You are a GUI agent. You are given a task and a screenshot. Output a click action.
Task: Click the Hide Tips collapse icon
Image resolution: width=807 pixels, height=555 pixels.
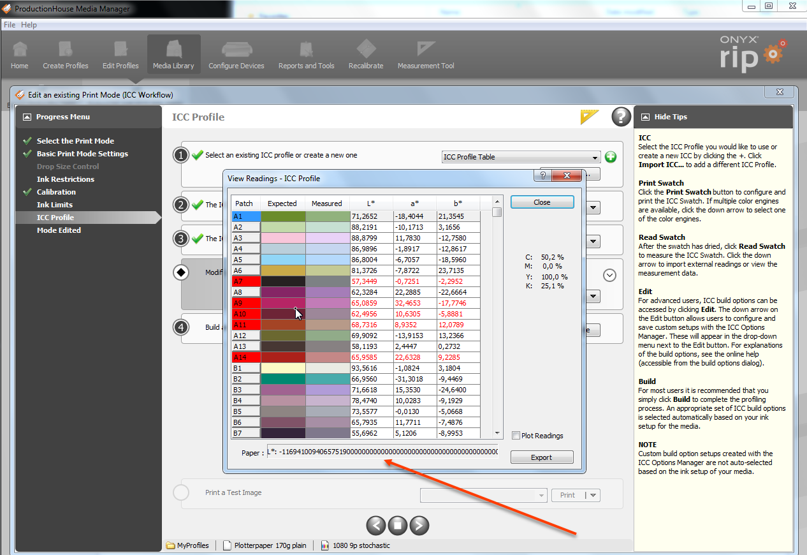point(645,117)
